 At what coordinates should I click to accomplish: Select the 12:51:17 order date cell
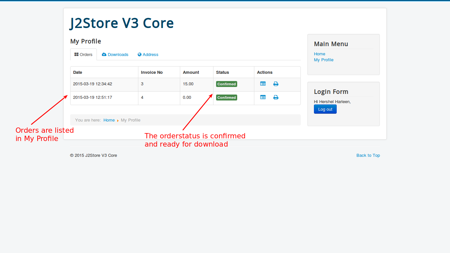(93, 98)
